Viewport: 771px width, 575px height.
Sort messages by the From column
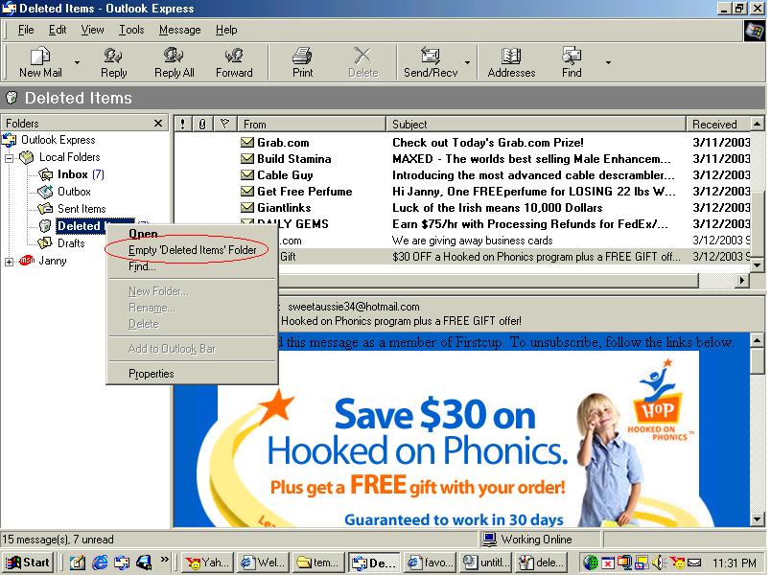(312, 124)
